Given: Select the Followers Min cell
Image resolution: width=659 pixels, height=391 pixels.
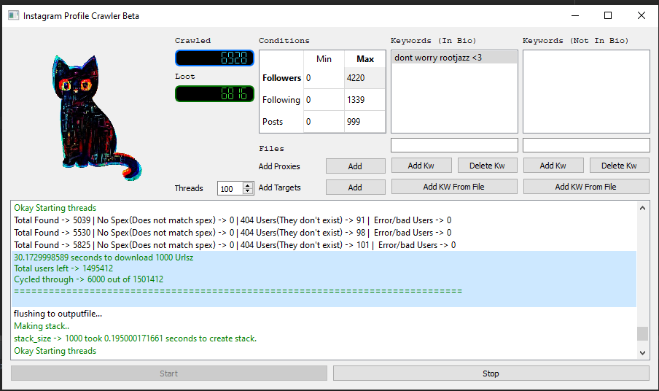Looking at the screenshot, I should coord(324,78).
